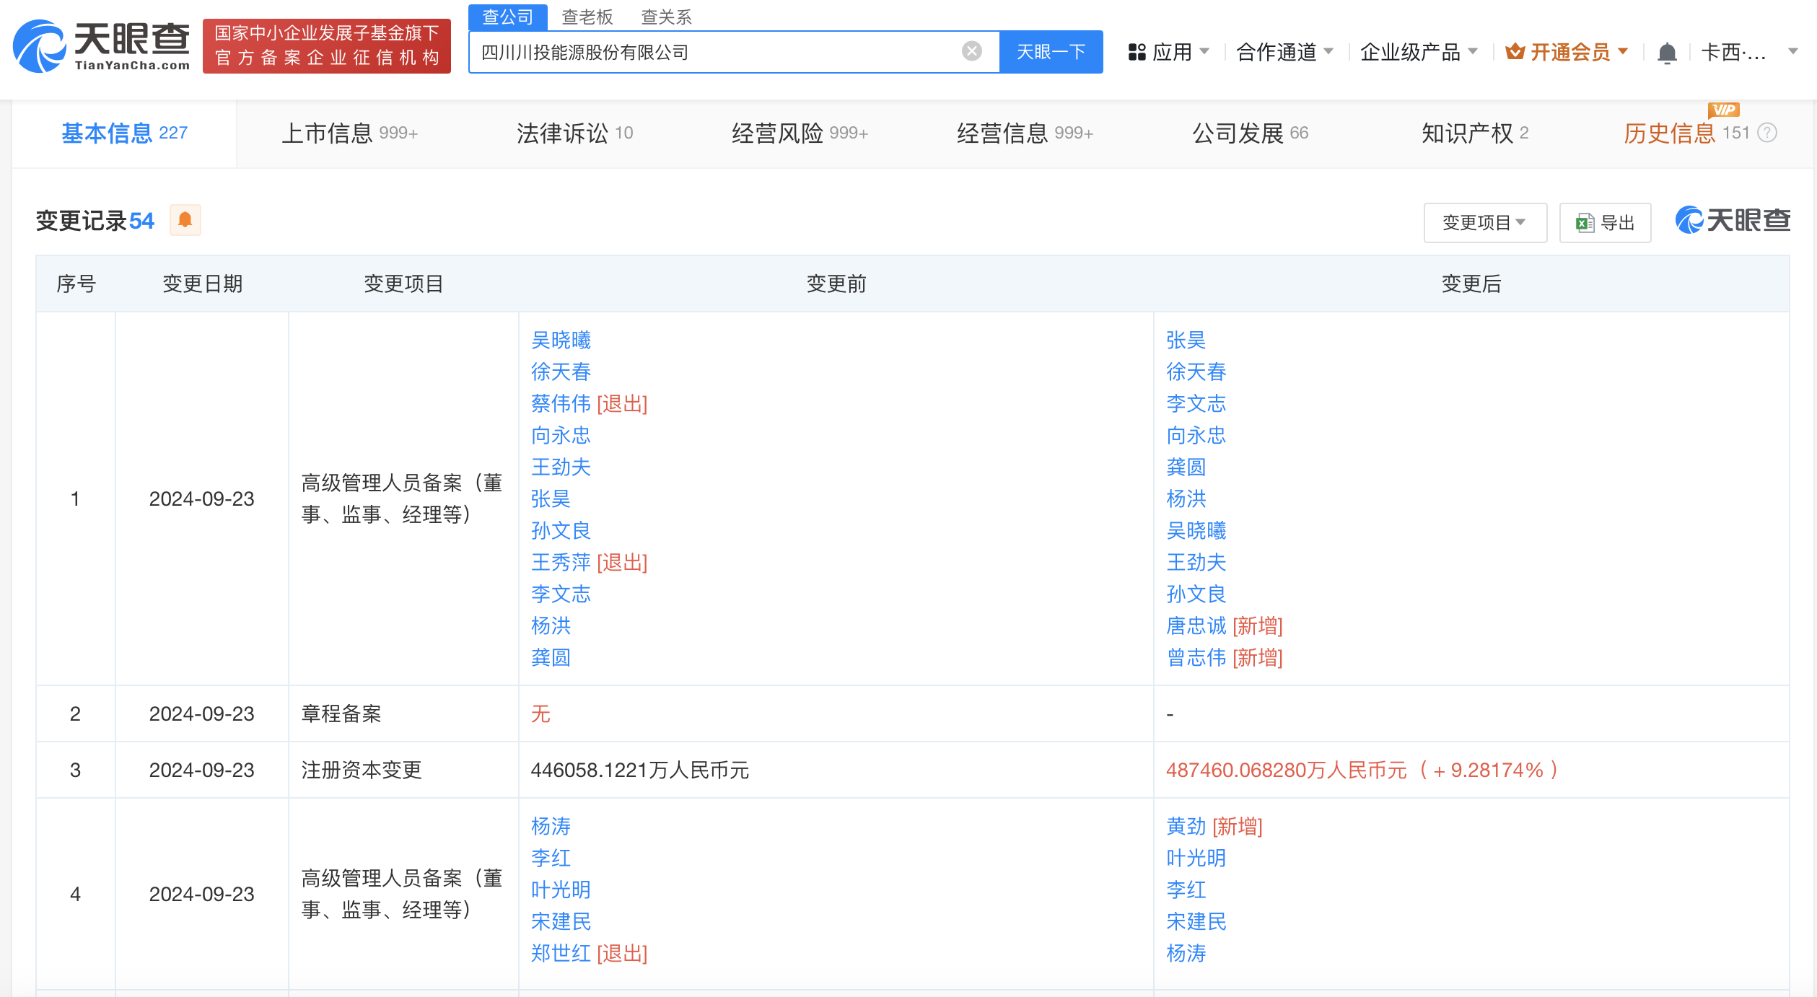Open the 开通会员 dropdown
This screenshot has height=997, width=1817.
coord(1567,52)
